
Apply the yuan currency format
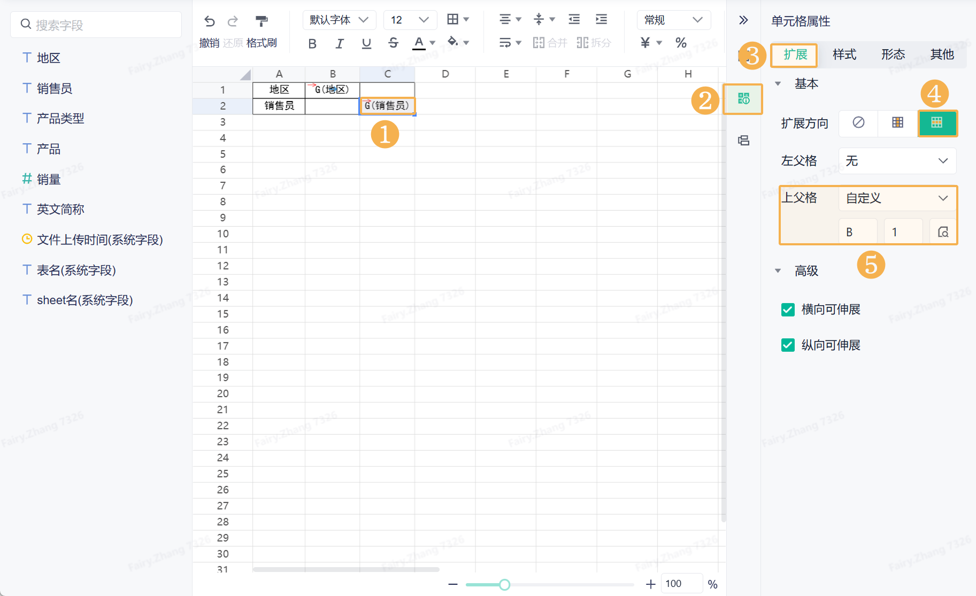click(x=645, y=43)
